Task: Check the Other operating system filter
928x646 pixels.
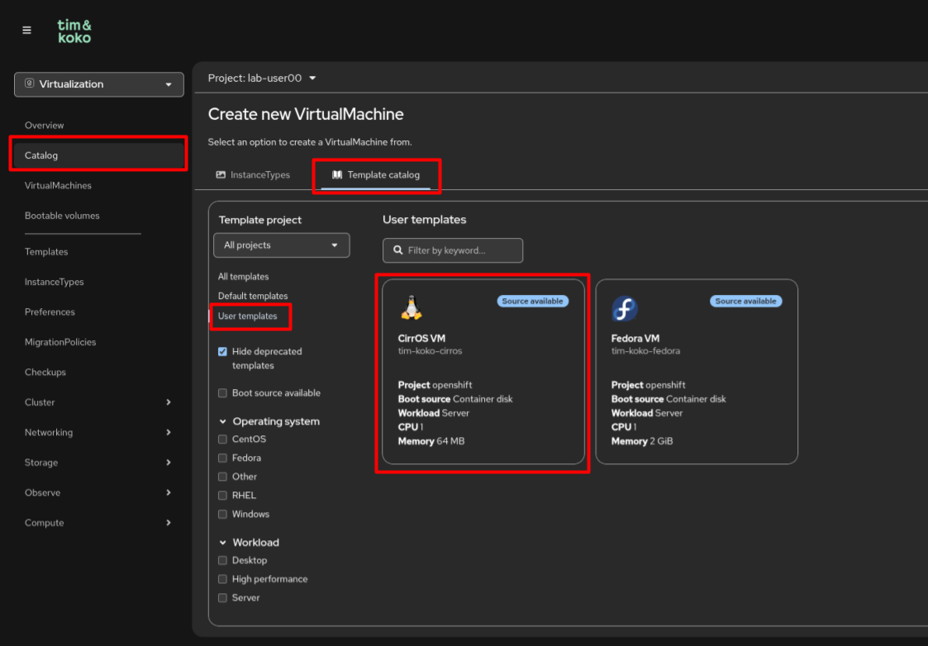Action: coord(222,476)
